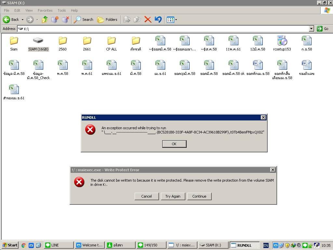Click the red Delete toolbar icon
The image size is (333, 250).
click(x=148, y=20)
